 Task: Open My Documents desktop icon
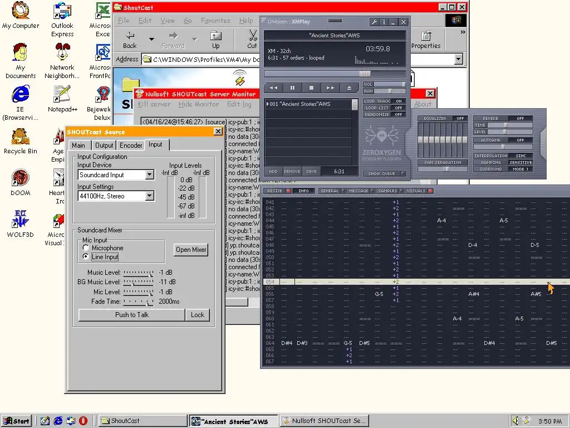point(21,61)
